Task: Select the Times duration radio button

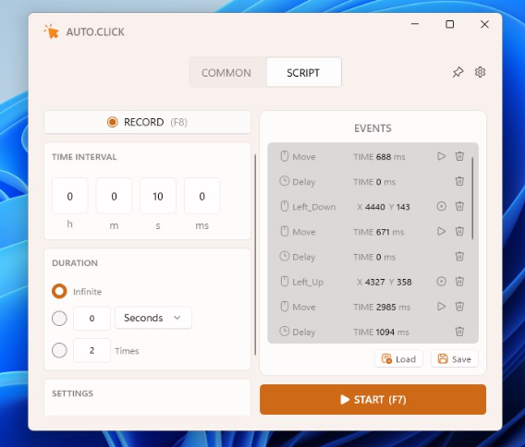Action: coord(59,350)
